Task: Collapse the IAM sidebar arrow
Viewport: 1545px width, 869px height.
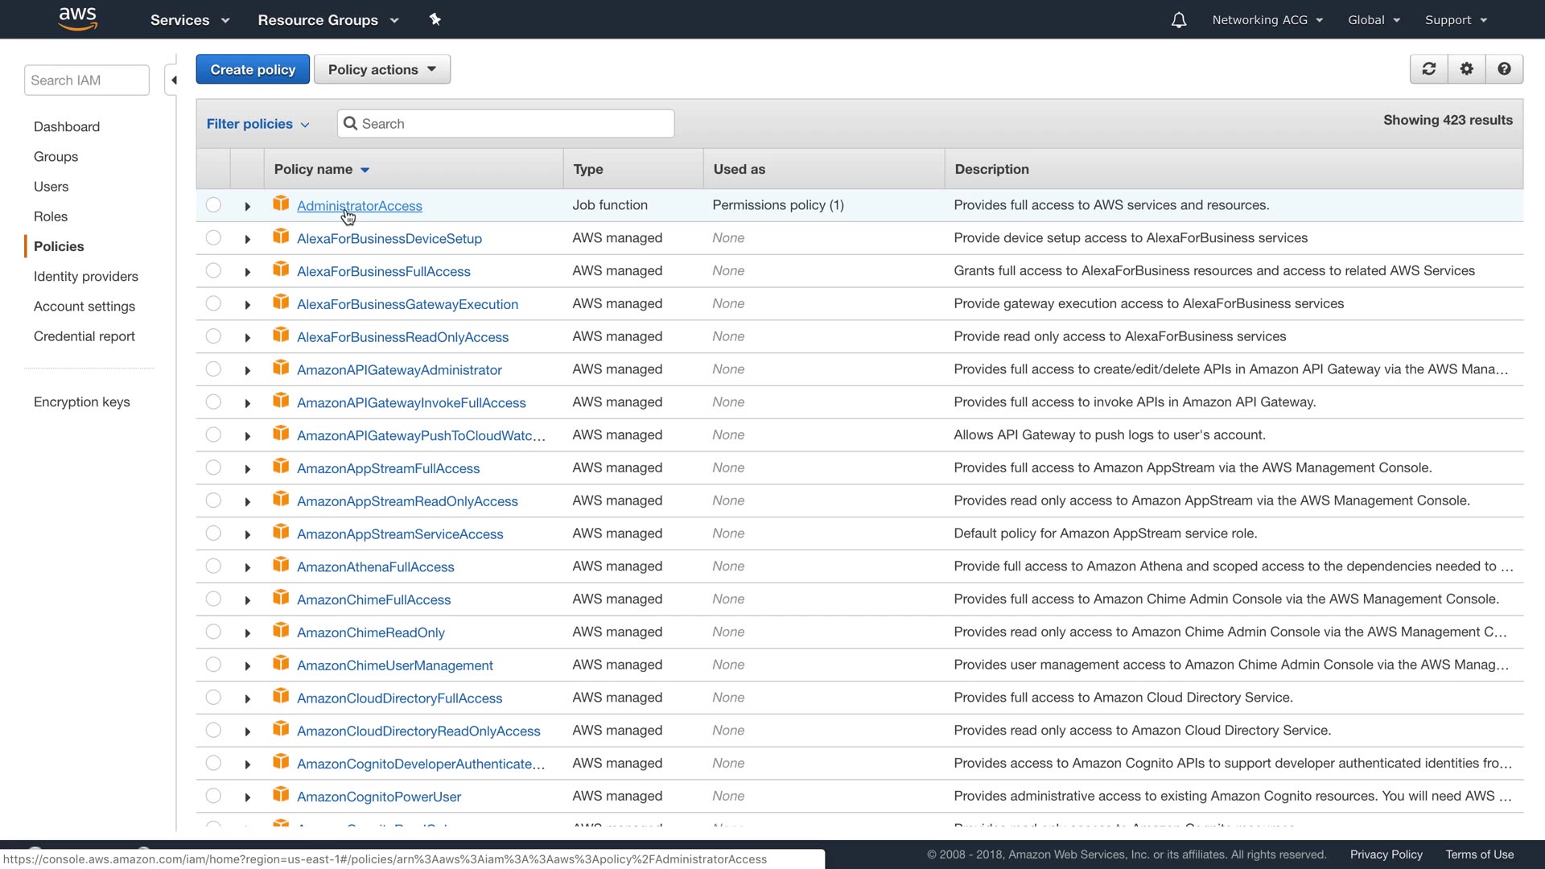Action: coord(173,80)
